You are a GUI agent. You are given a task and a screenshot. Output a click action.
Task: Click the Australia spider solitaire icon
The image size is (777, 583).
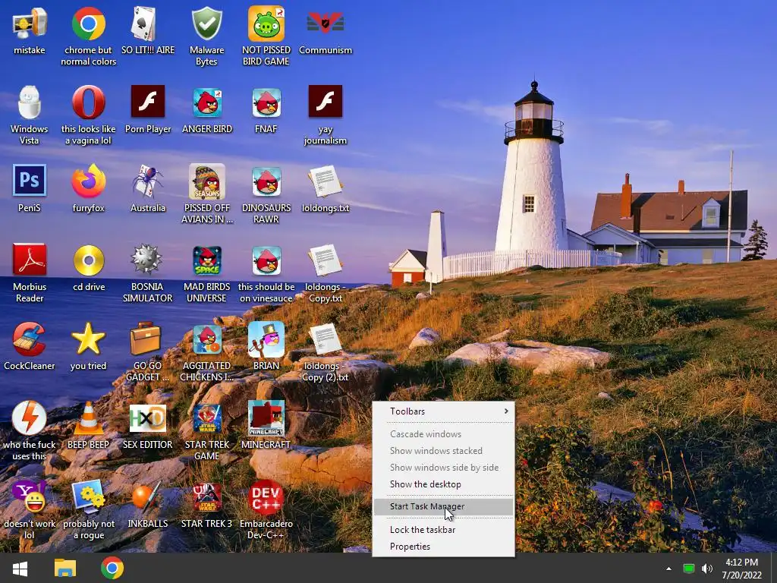[x=148, y=181]
